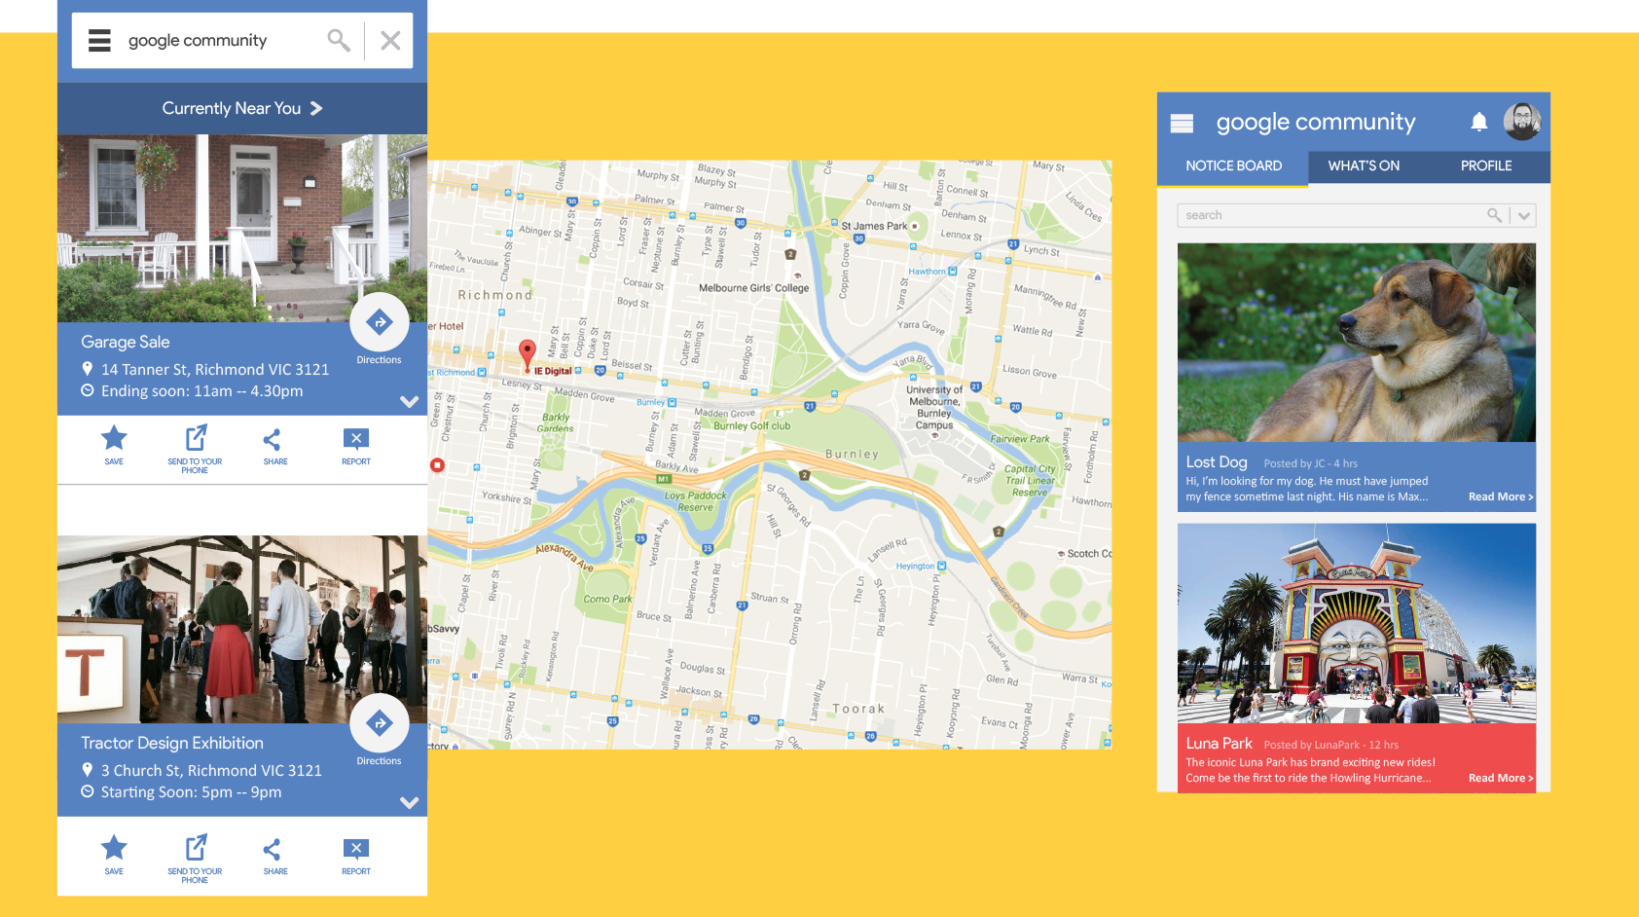Report the Tractor Design Exhibition listing

click(x=356, y=856)
